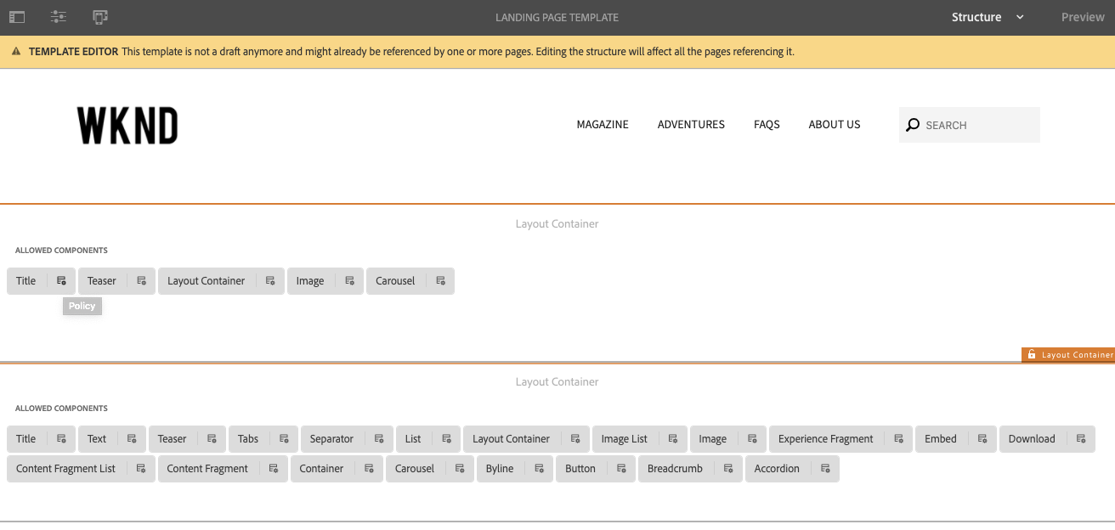This screenshot has height=530, width=1115.
Task: Click the unlocked Layout Container tag
Action: [1068, 355]
